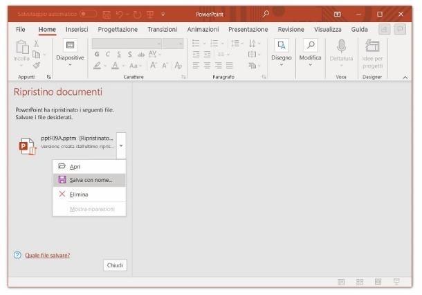
Task: Toggle strikethrough formatting
Action: click(x=141, y=55)
